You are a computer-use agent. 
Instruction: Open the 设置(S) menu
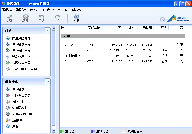(x=62, y=10)
